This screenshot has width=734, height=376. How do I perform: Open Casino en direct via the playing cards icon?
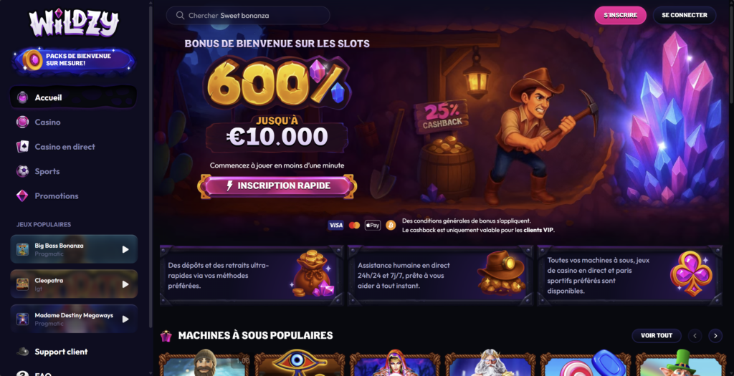pyautogui.click(x=22, y=147)
